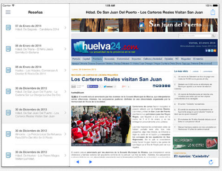This screenshot has width=222, height=171.
Task: Click the children in Santa hats photo
Action: tap(101, 126)
